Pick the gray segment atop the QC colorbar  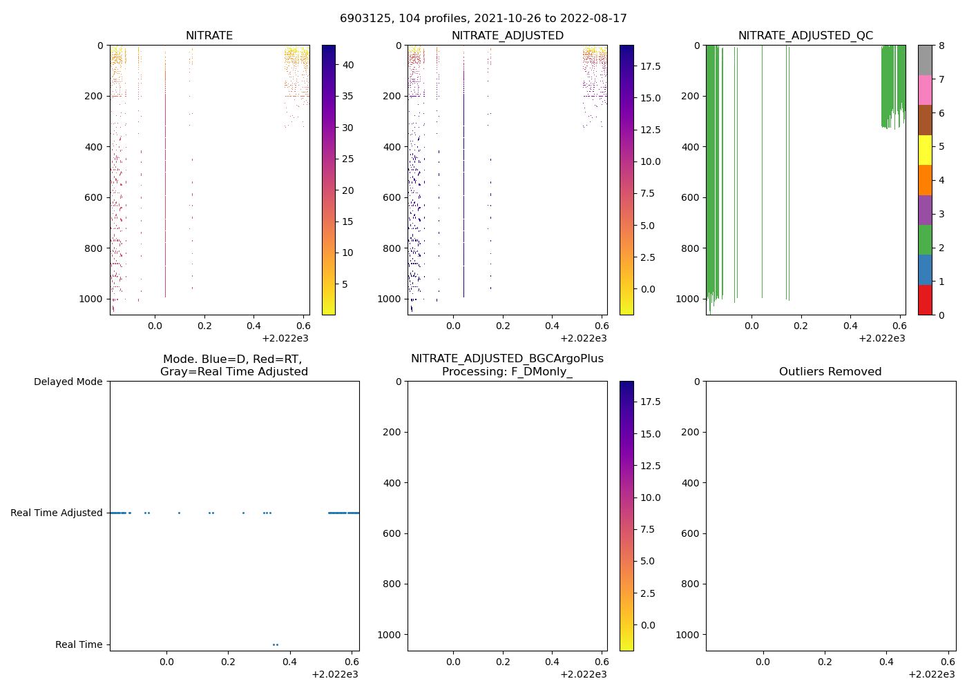[924, 60]
